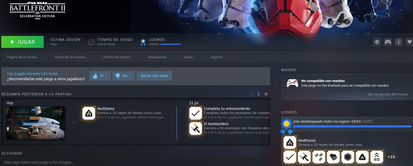413x166 pixels.
Task: Open Ver los ajustes del mando link
Action: point(388,94)
